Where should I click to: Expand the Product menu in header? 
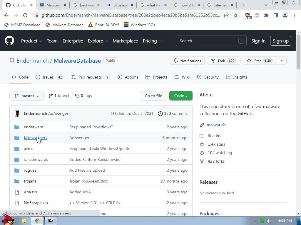click(31, 41)
